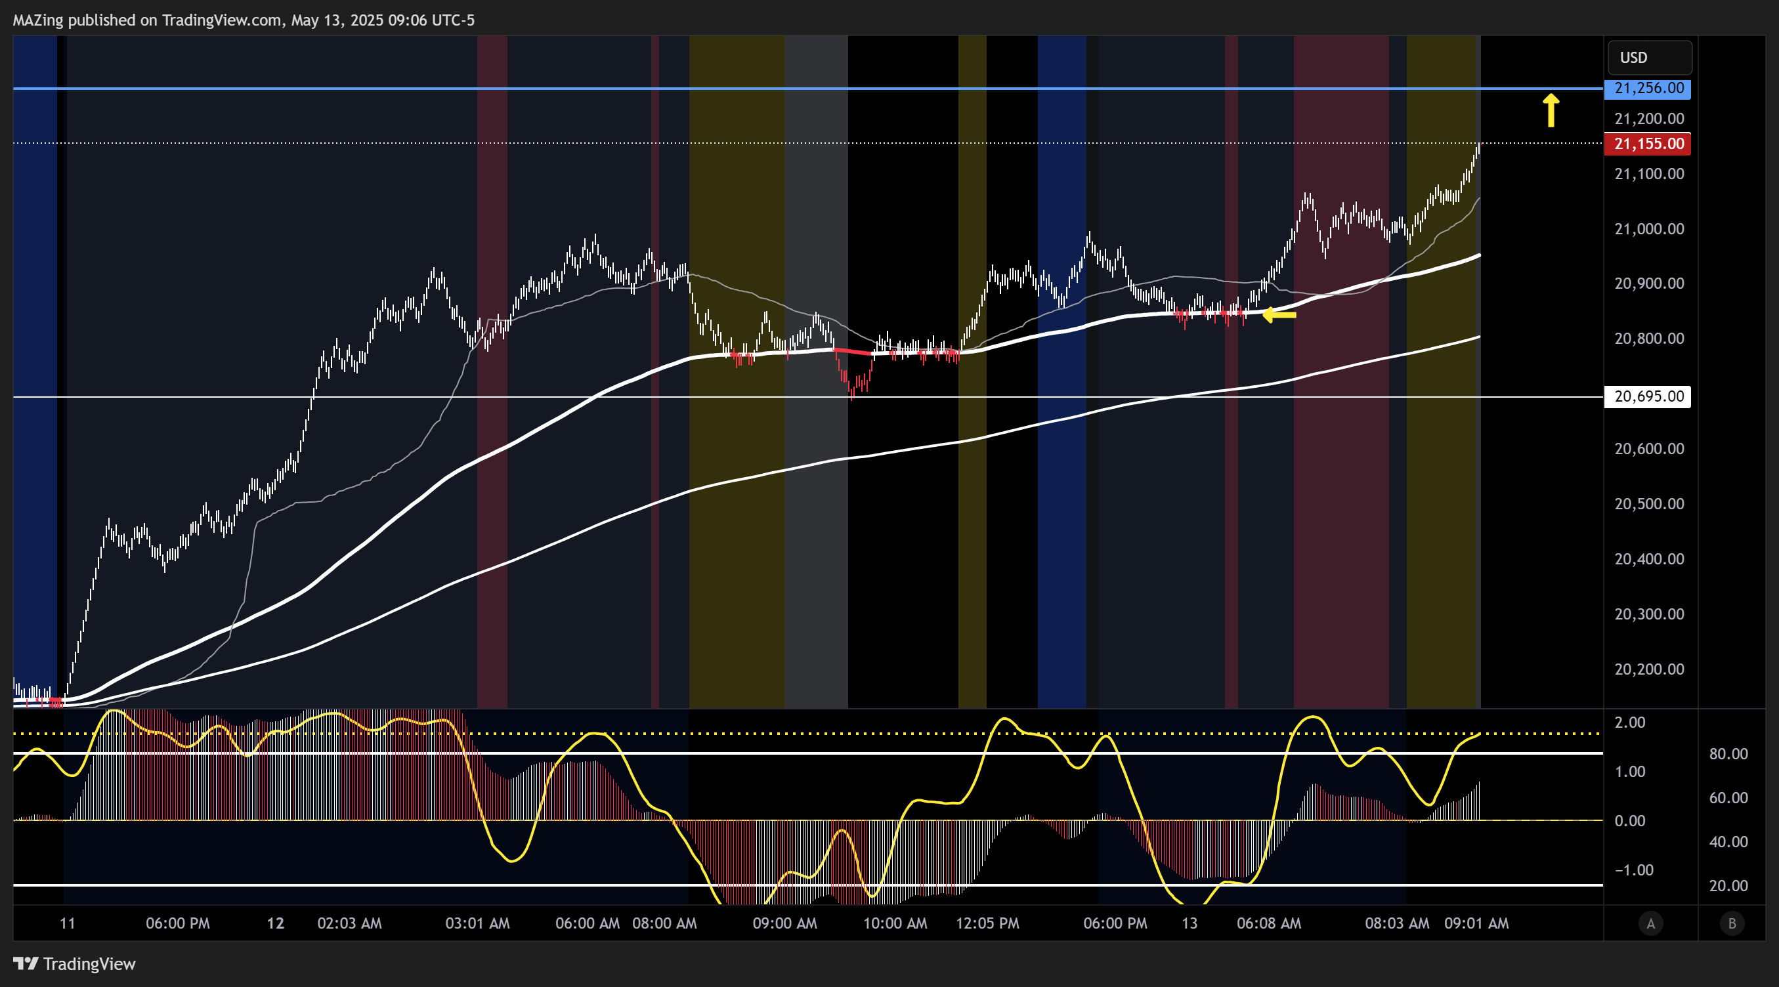Click the 20,300.00 price axis value

(1649, 615)
